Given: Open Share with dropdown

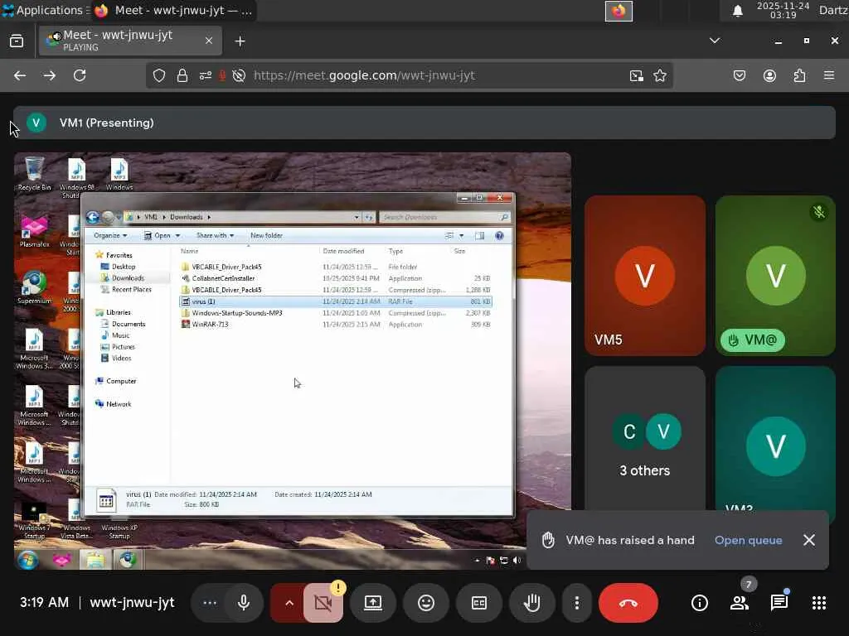Looking at the screenshot, I should (215, 235).
